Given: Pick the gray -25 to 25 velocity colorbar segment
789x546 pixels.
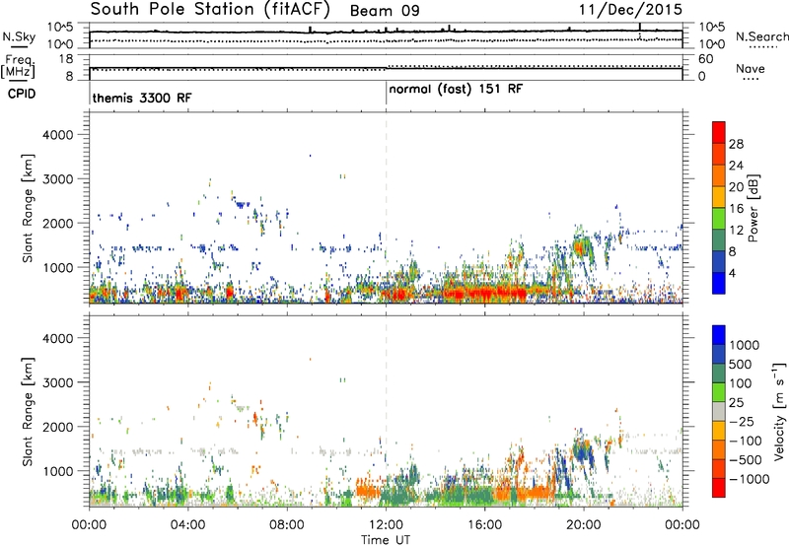Looking at the screenshot, I should tap(719, 412).
